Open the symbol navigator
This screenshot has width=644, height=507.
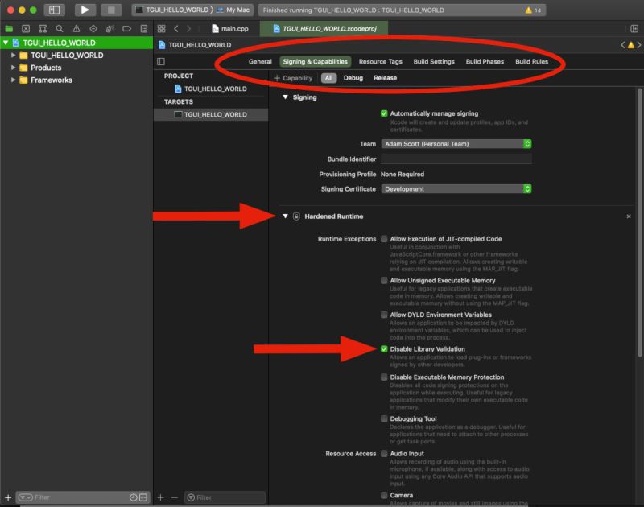(43, 28)
